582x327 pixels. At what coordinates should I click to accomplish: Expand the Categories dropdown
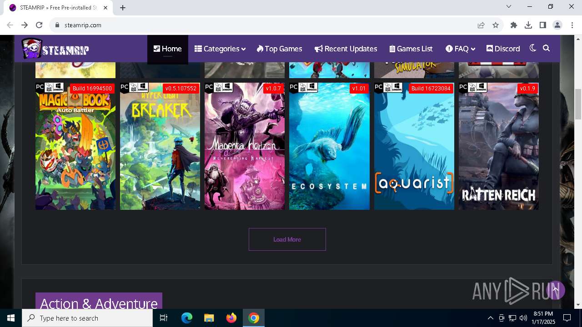click(220, 49)
